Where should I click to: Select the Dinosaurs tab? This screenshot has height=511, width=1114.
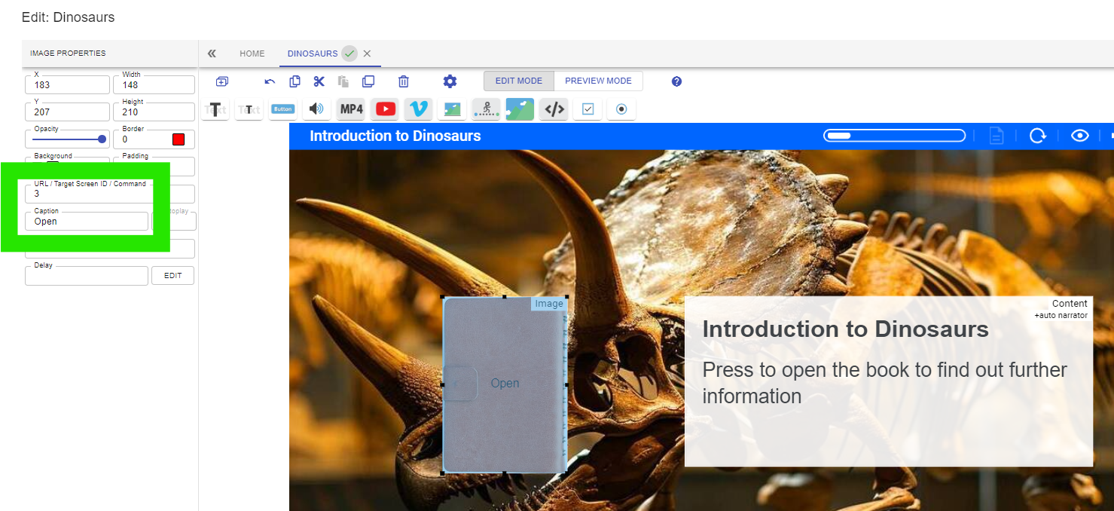[313, 54]
